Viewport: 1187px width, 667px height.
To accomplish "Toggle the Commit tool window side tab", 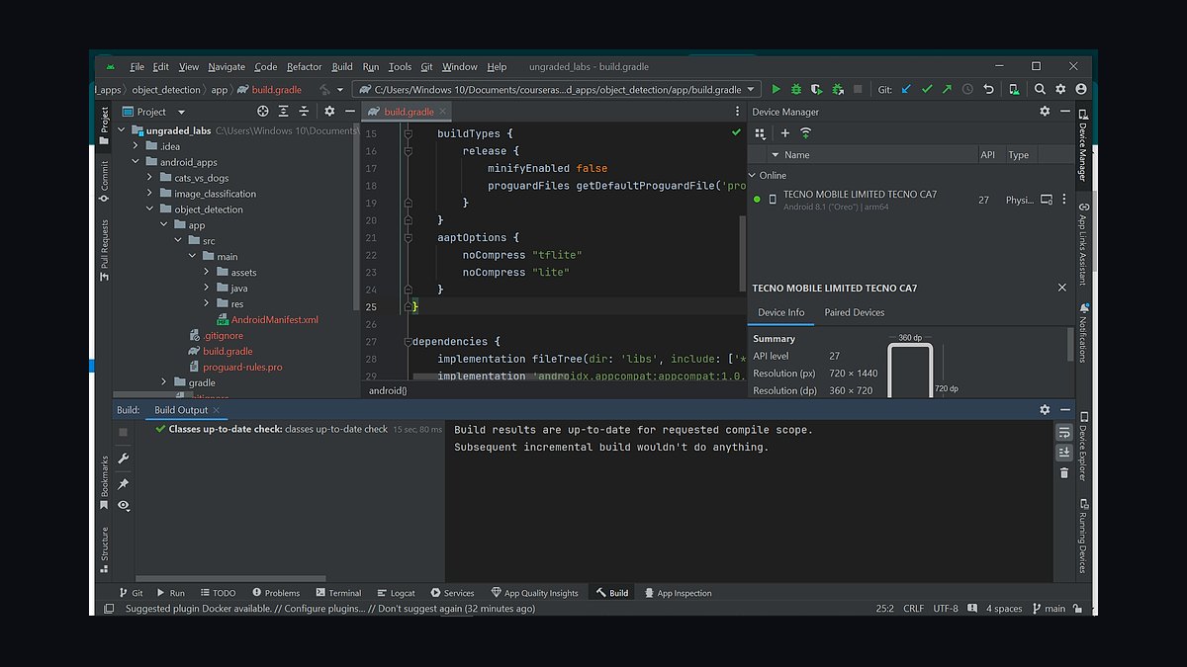I will click(x=104, y=181).
